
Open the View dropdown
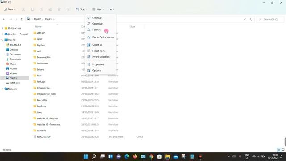[98, 9]
